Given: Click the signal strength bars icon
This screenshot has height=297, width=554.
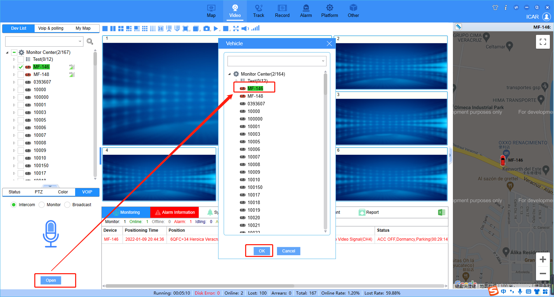Looking at the screenshot, I should coord(256,28).
